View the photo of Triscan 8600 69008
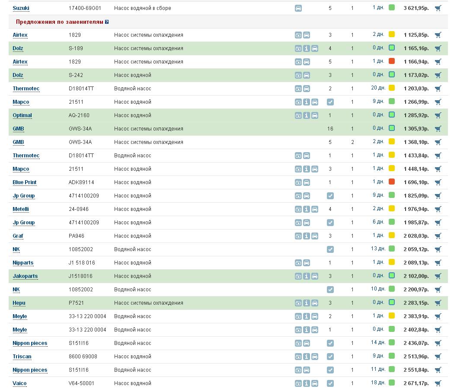The height and width of the screenshot is (389, 454). 298,357
